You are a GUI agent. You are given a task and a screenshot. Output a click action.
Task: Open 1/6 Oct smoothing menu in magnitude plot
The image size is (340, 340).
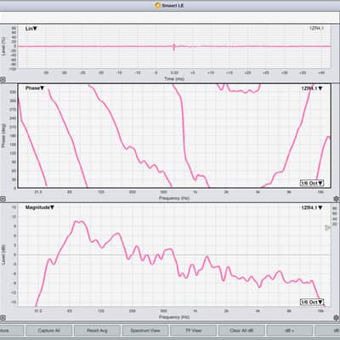pyautogui.click(x=312, y=302)
